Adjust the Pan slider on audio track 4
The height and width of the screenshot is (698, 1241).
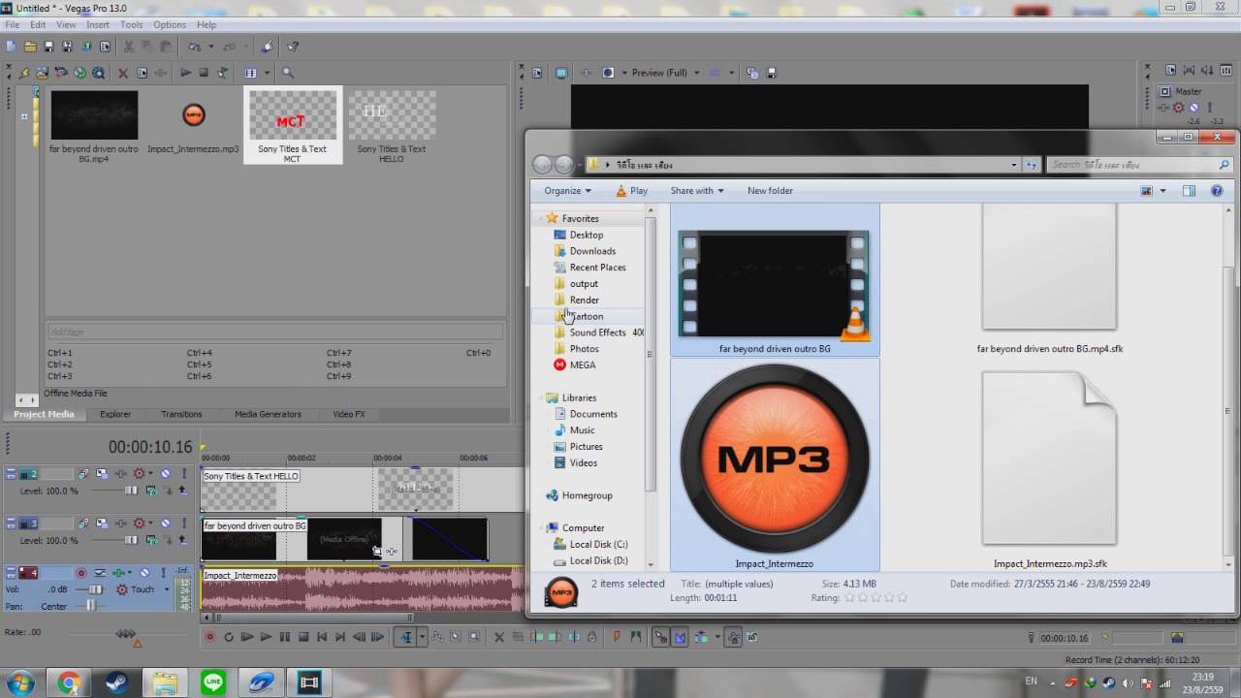click(x=91, y=606)
